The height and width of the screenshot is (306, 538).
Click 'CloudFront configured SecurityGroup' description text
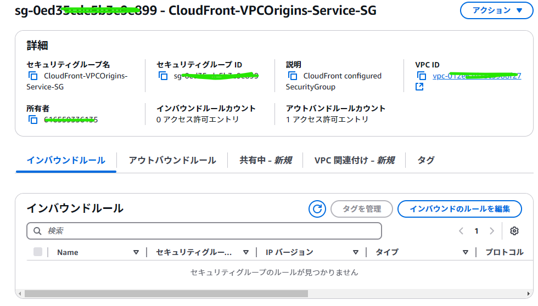coord(334,81)
